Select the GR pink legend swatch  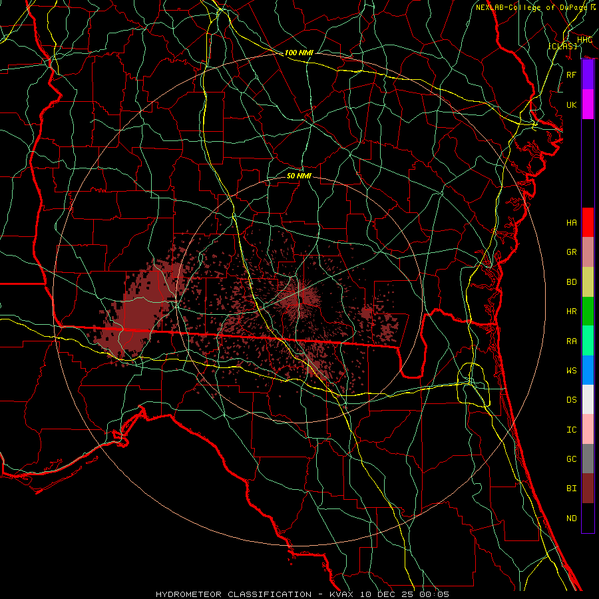[x=588, y=252]
